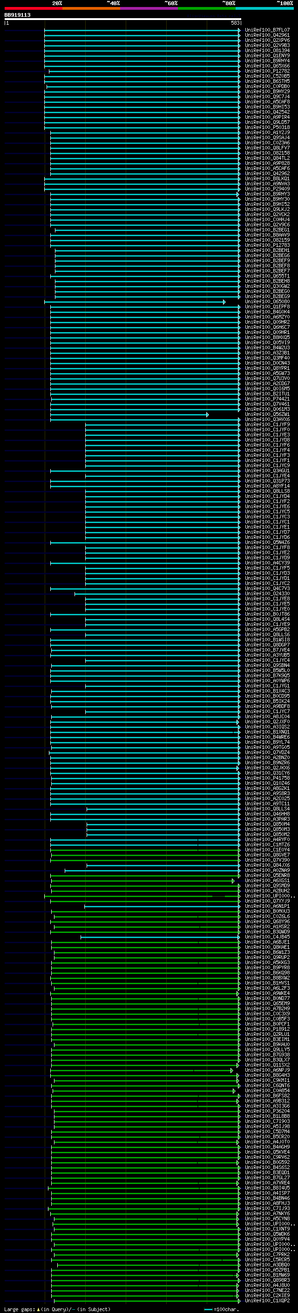This screenshot has width=298, height=1313.
Task: Select UniRef100_C1JYF9 label
Action: (267, 425)
